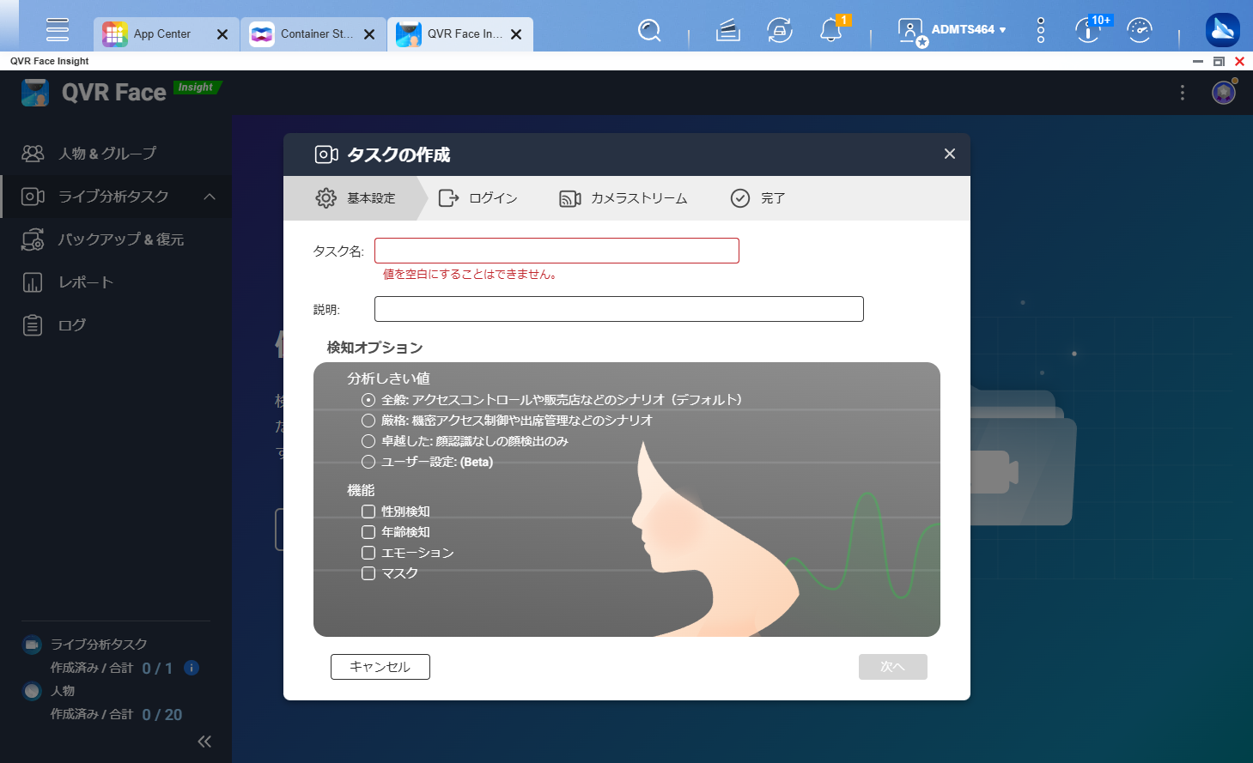Close the Container Station tab
Viewport: 1253px width, 763px height.
tap(369, 34)
